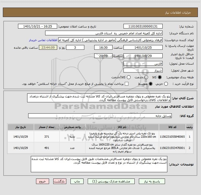Image resolution: width=201 pixels, height=195 pixels.
Task: Click the ردیف column header
Action: coord(190,127)
